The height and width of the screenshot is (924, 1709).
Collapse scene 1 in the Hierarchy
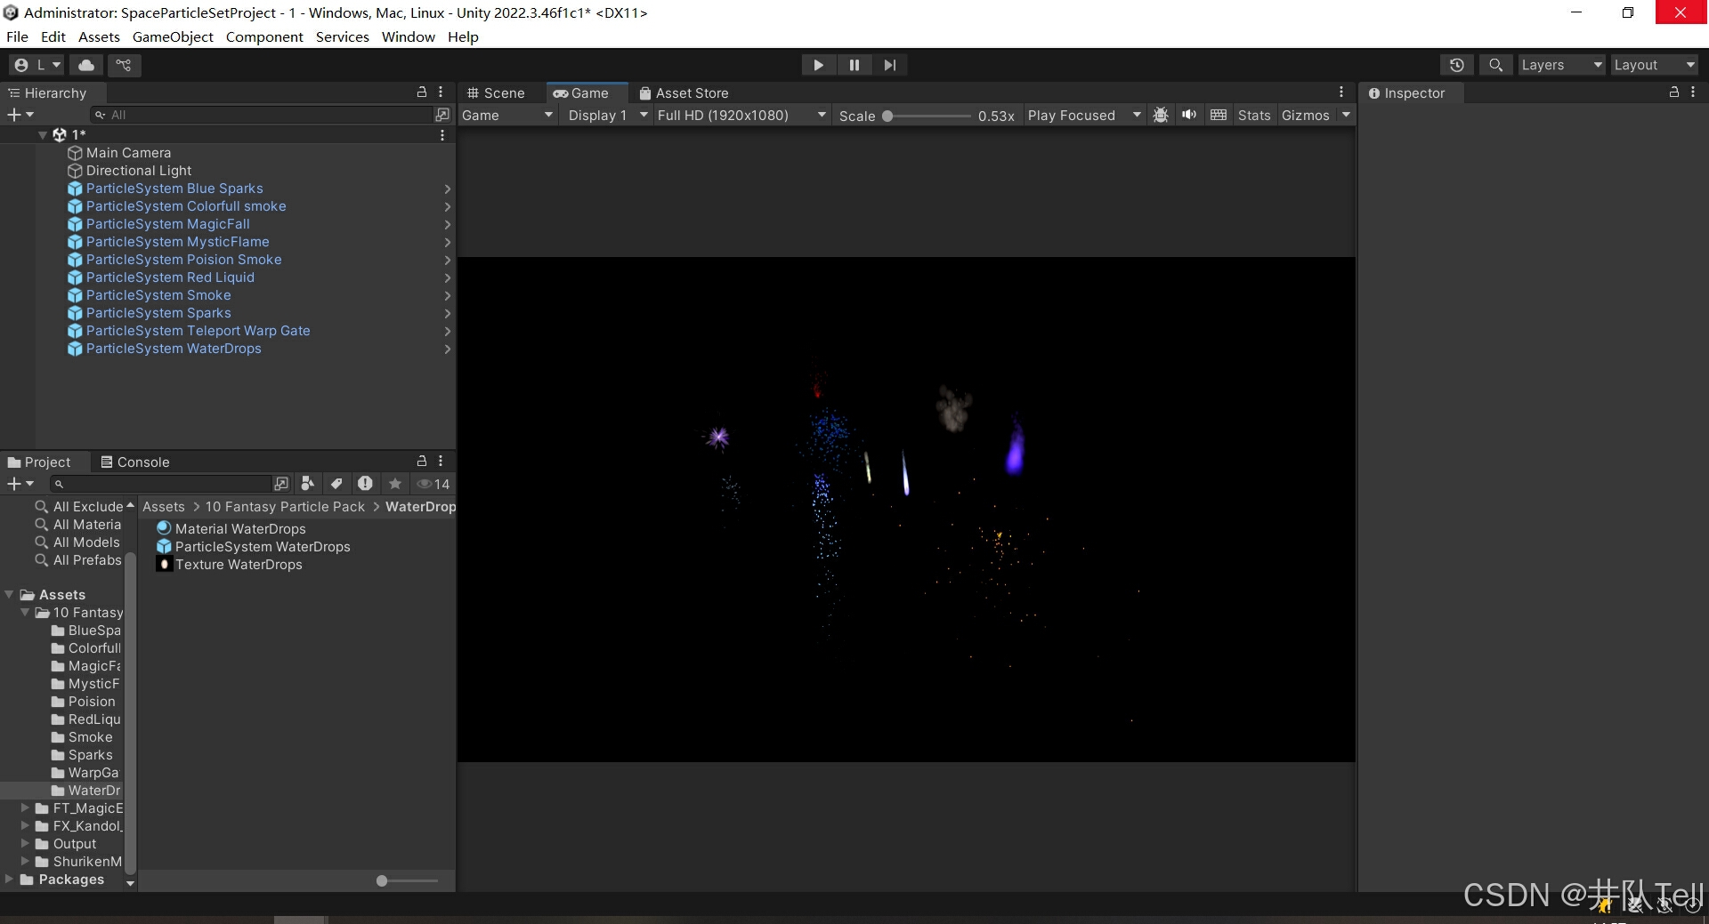[x=43, y=135]
